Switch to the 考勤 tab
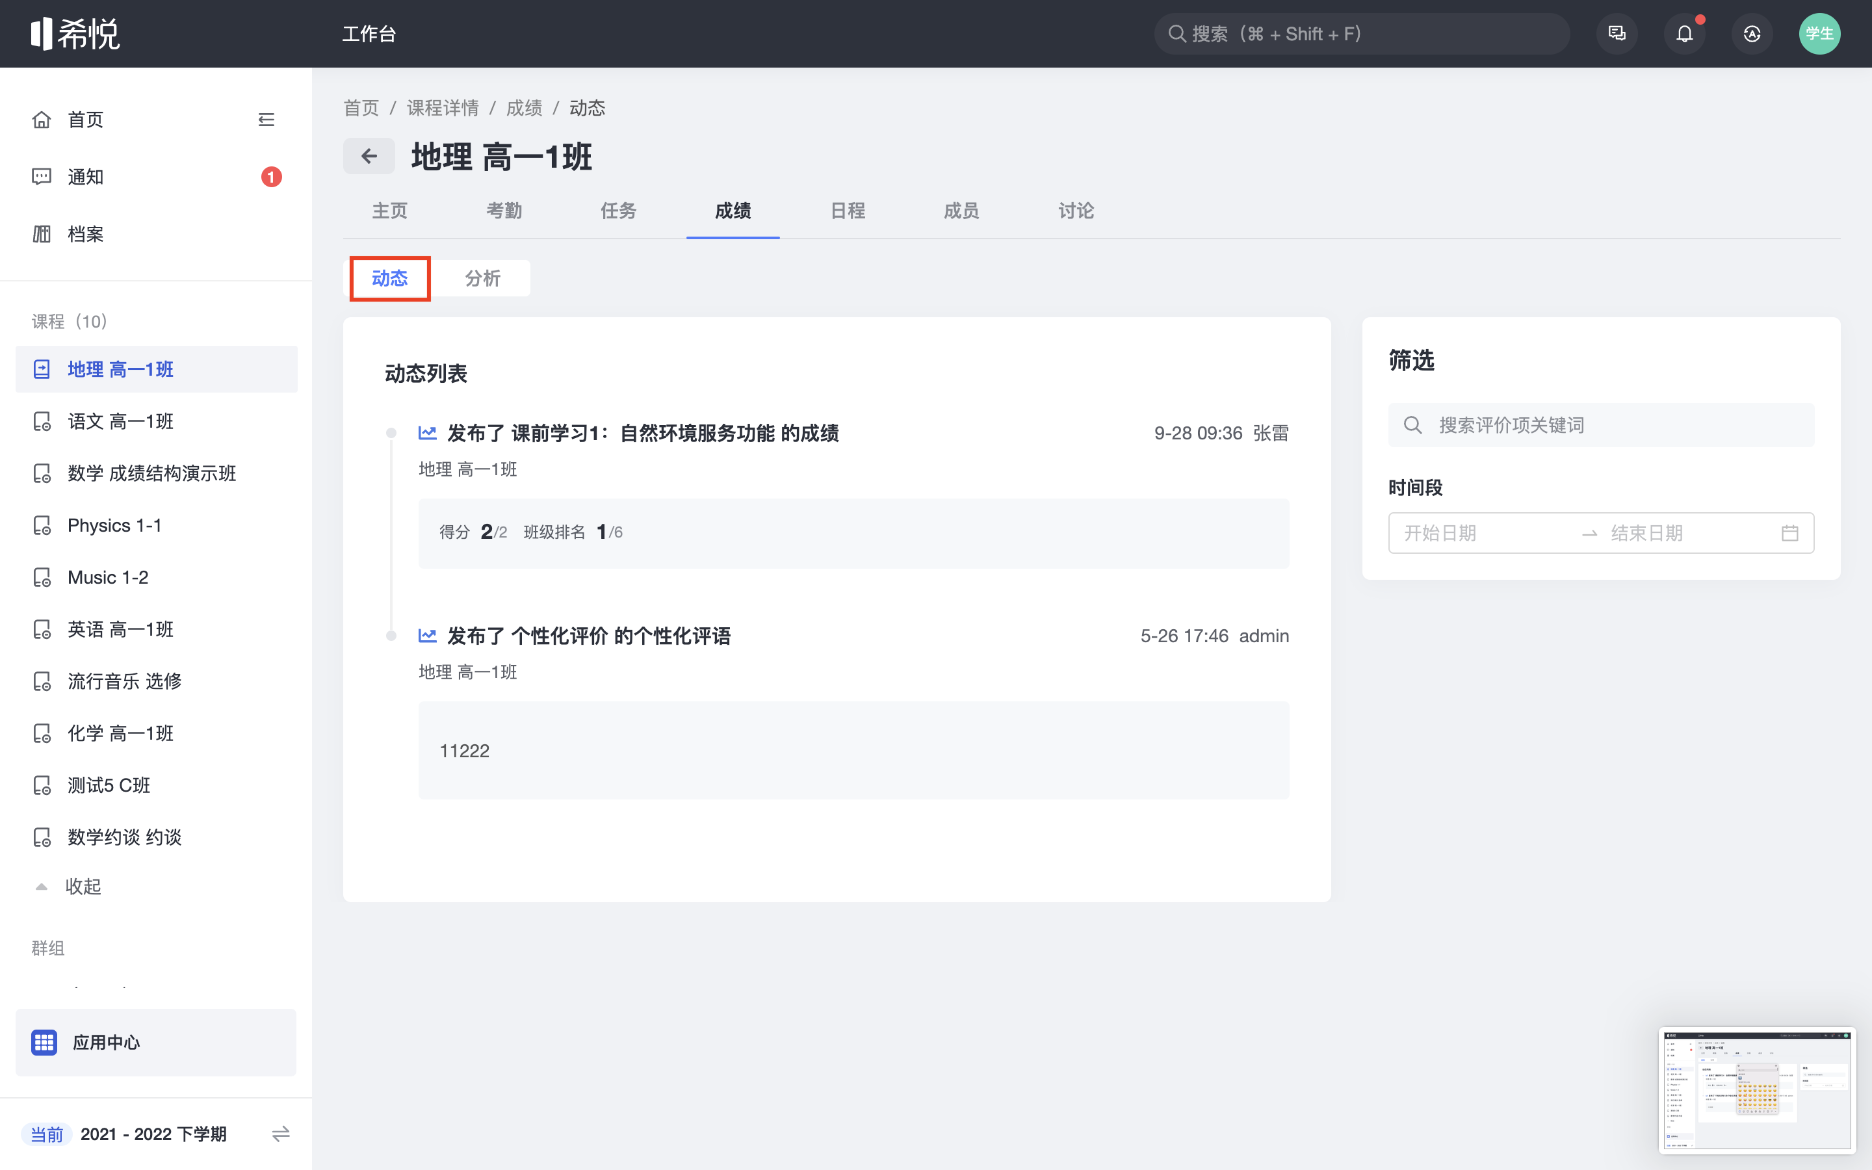The height and width of the screenshot is (1170, 1872). click(x=504, y=211)
